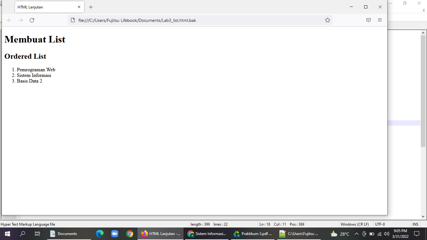This screenshot has height=240, width=427.
Task: Click 'Pemrograman Web' list item
Action: pyautogui.click(x=36, y=70)
